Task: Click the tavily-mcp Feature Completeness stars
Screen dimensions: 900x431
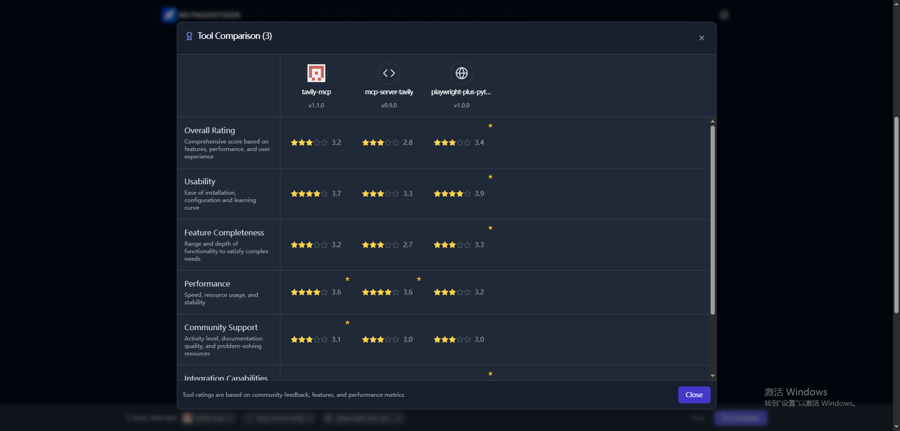Action: (309, 245)
